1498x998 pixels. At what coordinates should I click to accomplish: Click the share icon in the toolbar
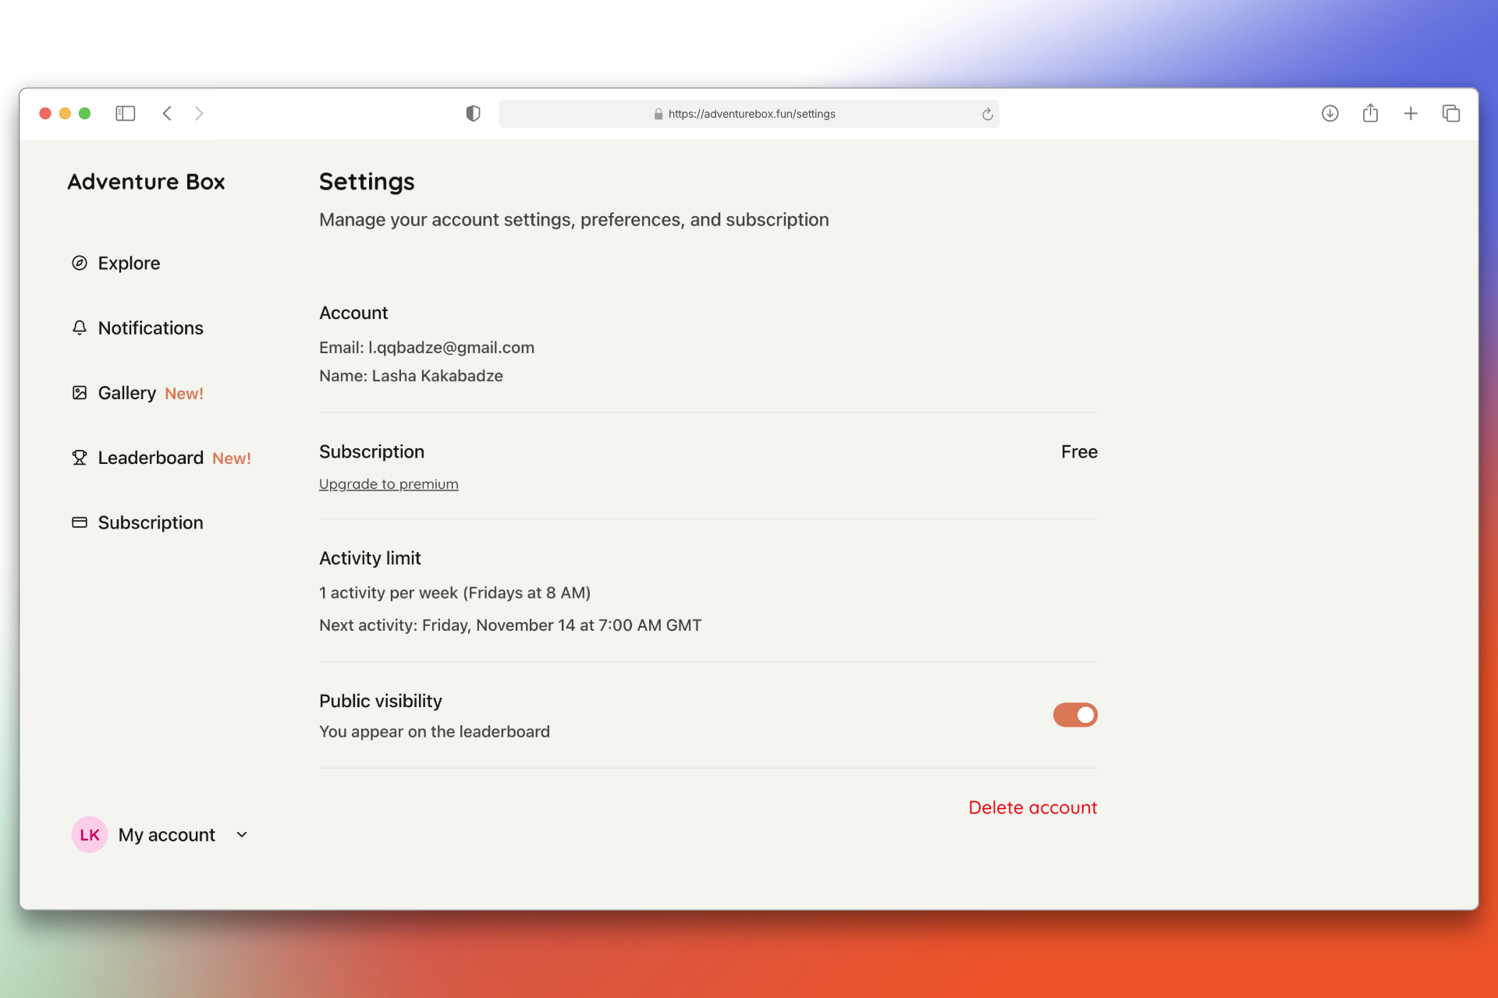coord(1371,113)
